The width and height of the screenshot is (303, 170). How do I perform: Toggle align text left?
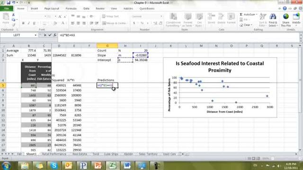[x=72, y=23]
